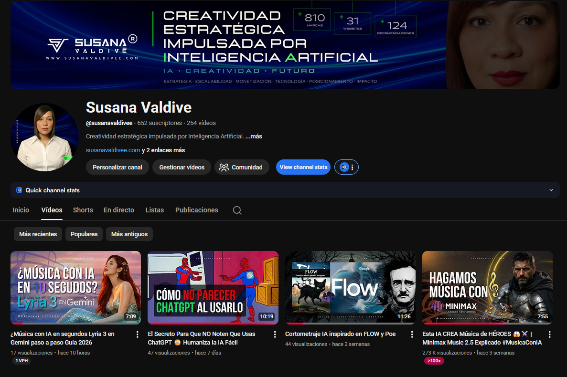The height and width of the screenshot is (377, 567).
Task: Toggle the Populares filter chip
Action: point(84,234)
